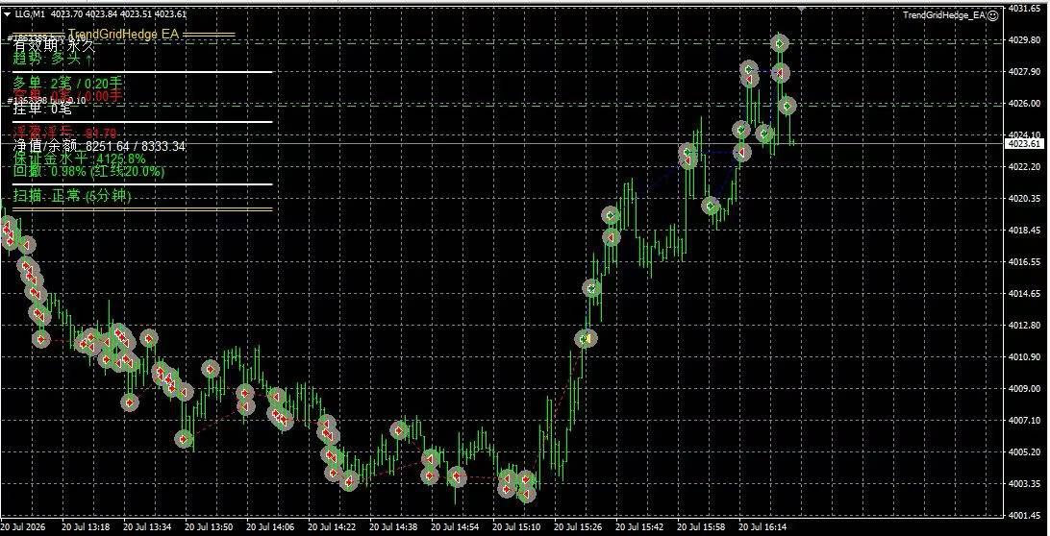Image resolution: width=1050 pixels, height=536 pixels.
Task: Click the 20 Jul 14:54 time label
Action: (456, 527)
